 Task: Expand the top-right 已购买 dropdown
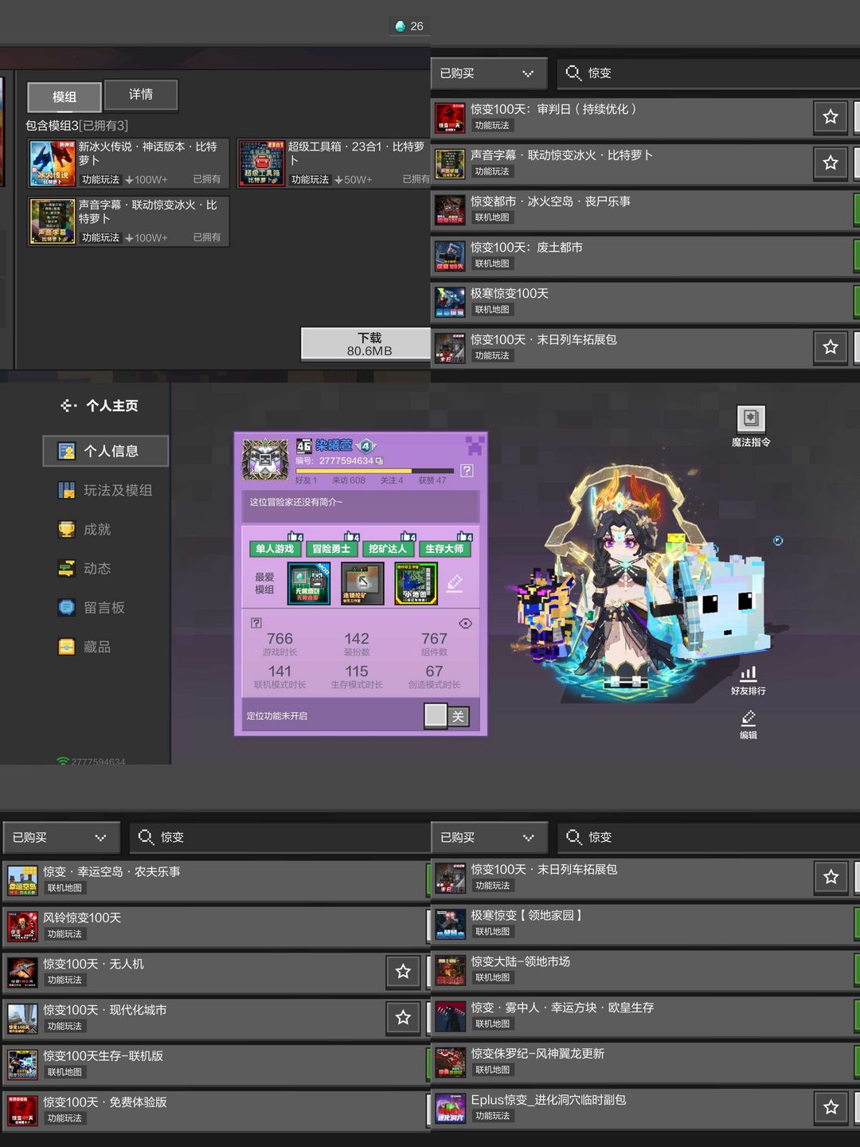(x=489, y=73)
